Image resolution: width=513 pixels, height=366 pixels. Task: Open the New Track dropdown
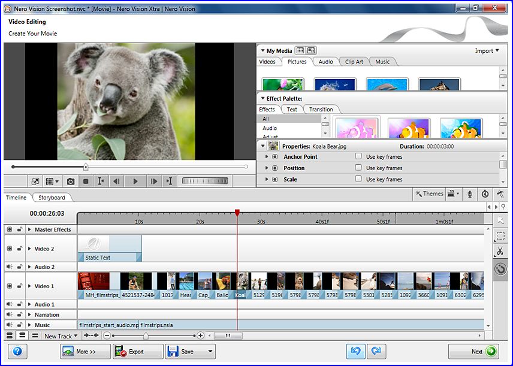point(62,336)
